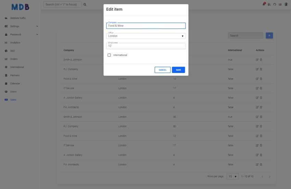
Task: Expand the Password sidebar menu
Action: (x=21, y=34)
